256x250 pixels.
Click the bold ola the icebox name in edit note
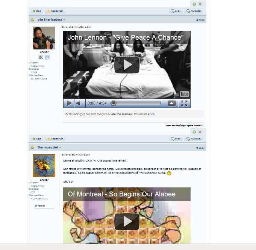tap(122, 114)
